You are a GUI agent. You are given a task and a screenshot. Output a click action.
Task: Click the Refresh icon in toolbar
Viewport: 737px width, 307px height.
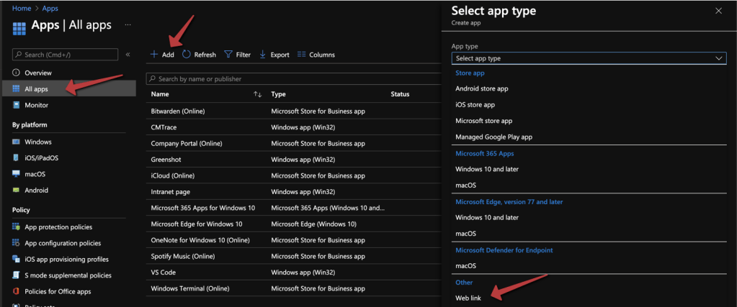(x=187, y=55)
